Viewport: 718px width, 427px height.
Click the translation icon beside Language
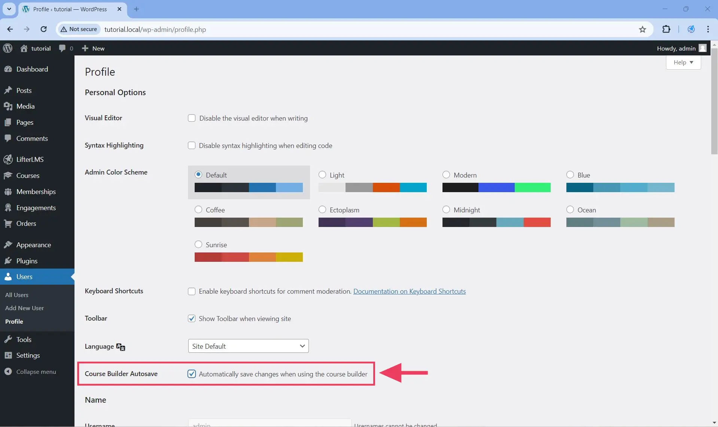click(121, 347)
